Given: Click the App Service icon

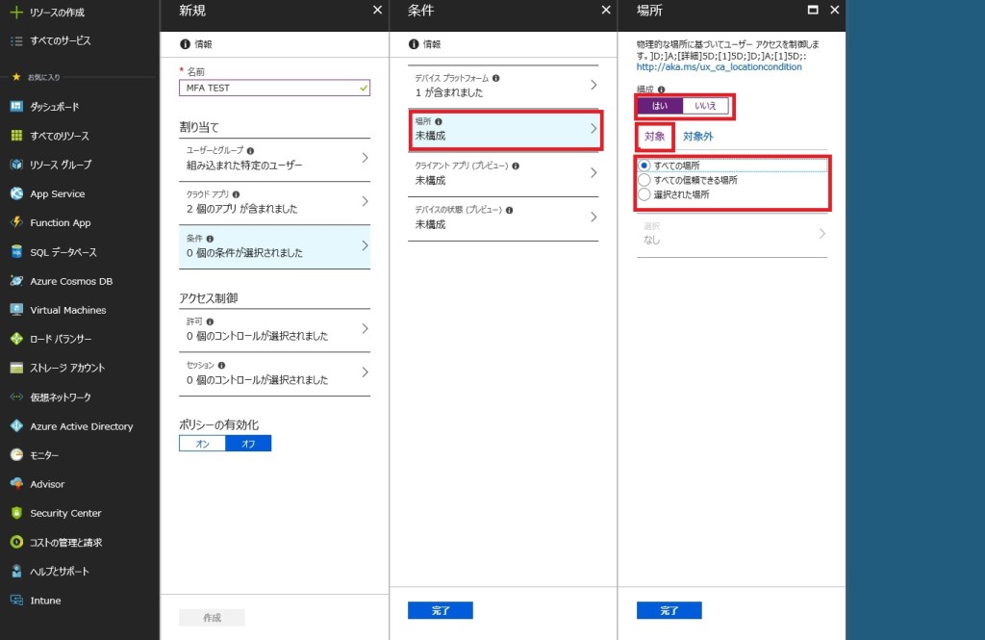Looking at the screenshot, I should pos(17,193).
